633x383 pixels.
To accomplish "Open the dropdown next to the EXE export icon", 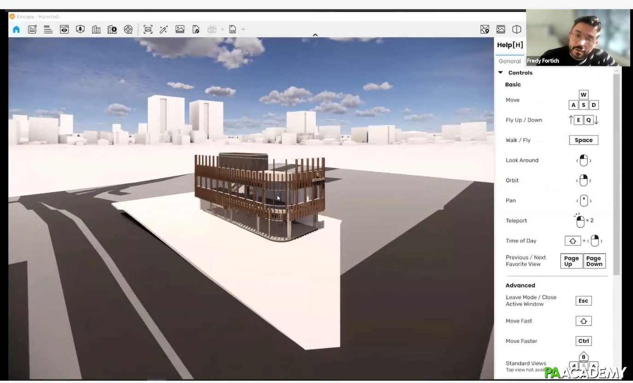I will [x=243, y=29].
